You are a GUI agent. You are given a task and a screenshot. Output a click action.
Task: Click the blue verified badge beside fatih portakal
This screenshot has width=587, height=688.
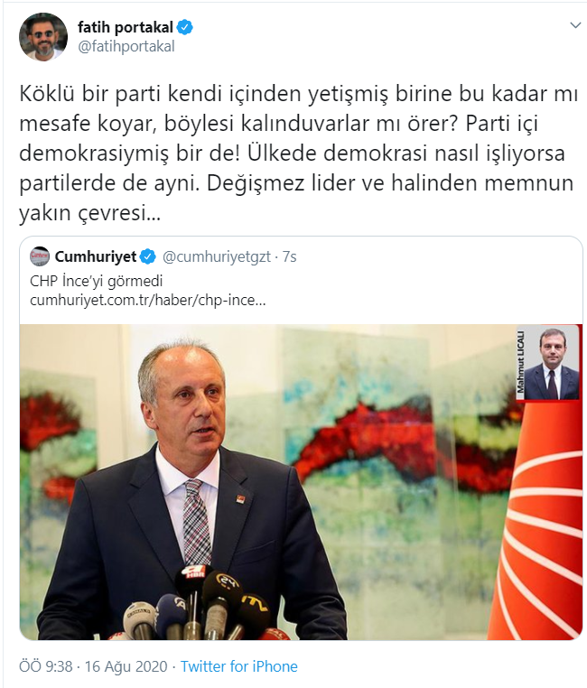click(x=185, y=27)
